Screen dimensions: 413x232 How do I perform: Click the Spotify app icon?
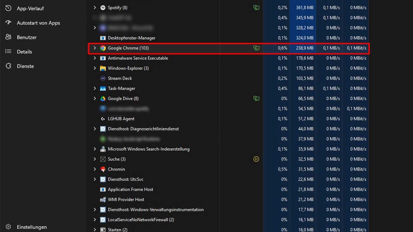(103, 8)
